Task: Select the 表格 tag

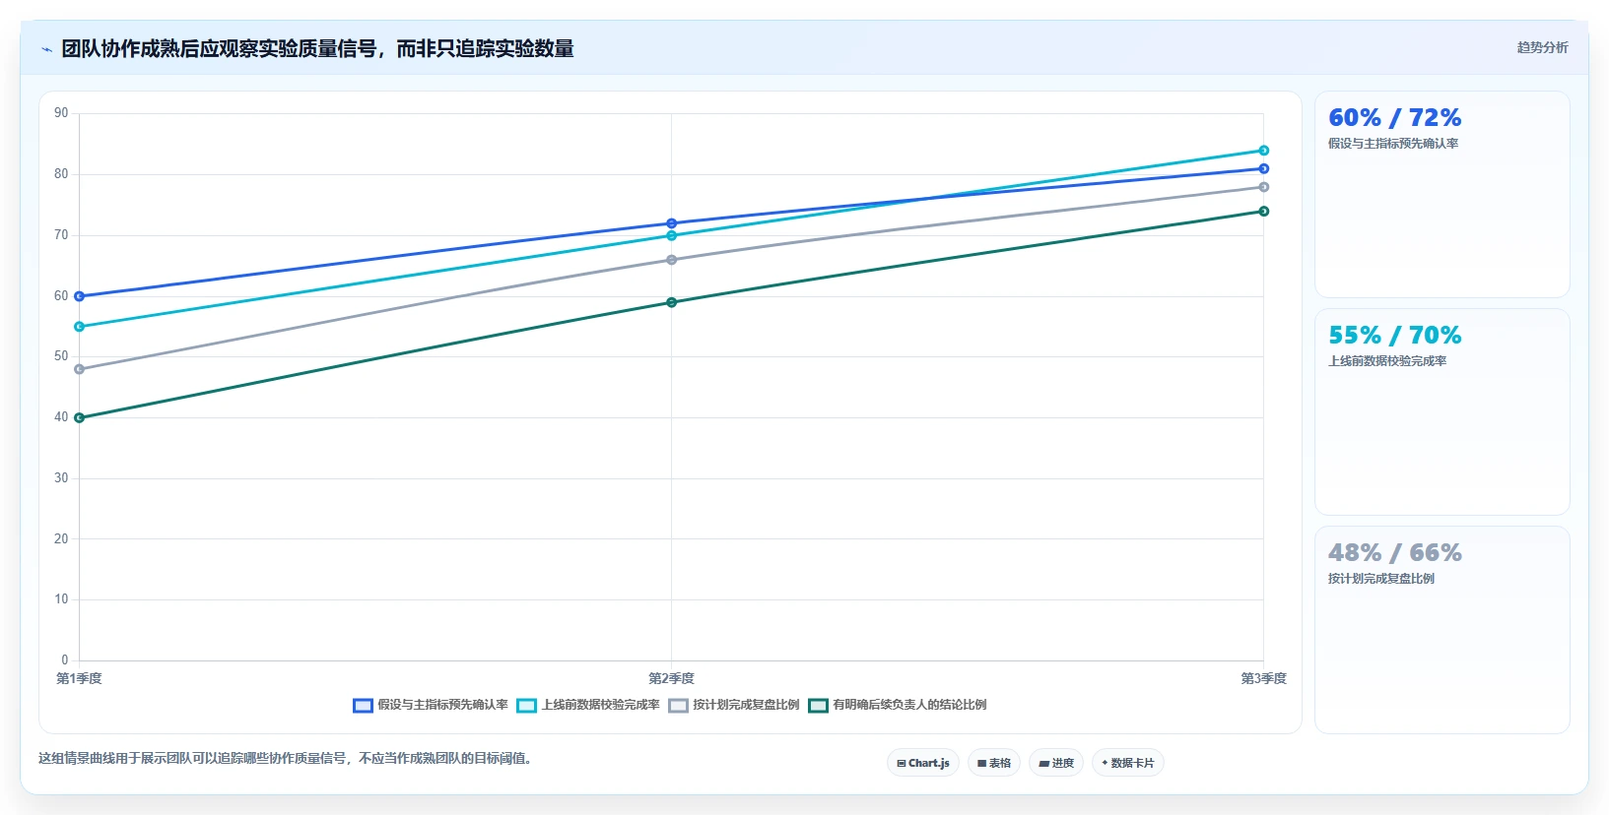Action: tap(994, 763)
